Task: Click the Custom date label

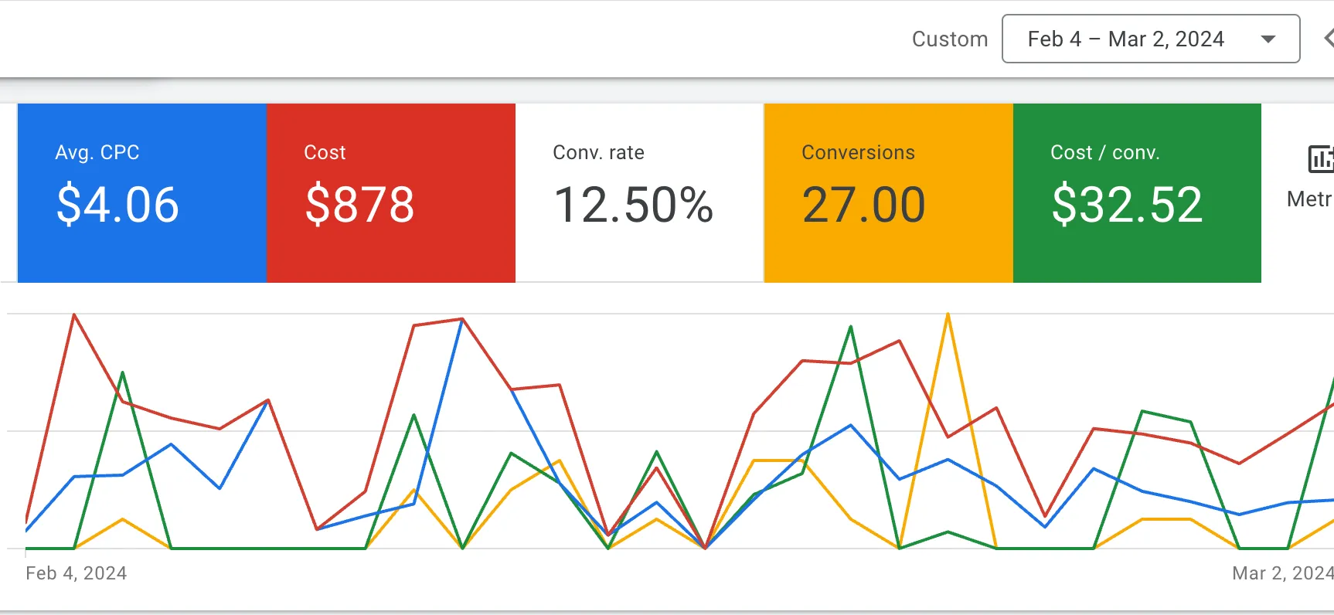Action: pyautogui.click(x=950, y=39)
